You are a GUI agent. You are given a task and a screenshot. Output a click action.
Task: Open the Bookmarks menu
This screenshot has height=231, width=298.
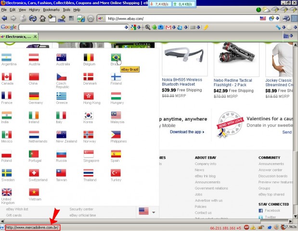[51, 10]
